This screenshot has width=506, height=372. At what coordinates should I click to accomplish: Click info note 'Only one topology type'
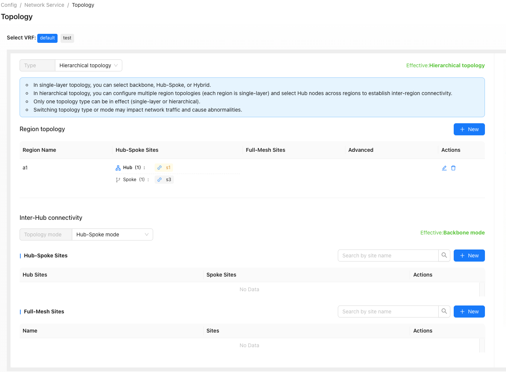coord(117,101)
